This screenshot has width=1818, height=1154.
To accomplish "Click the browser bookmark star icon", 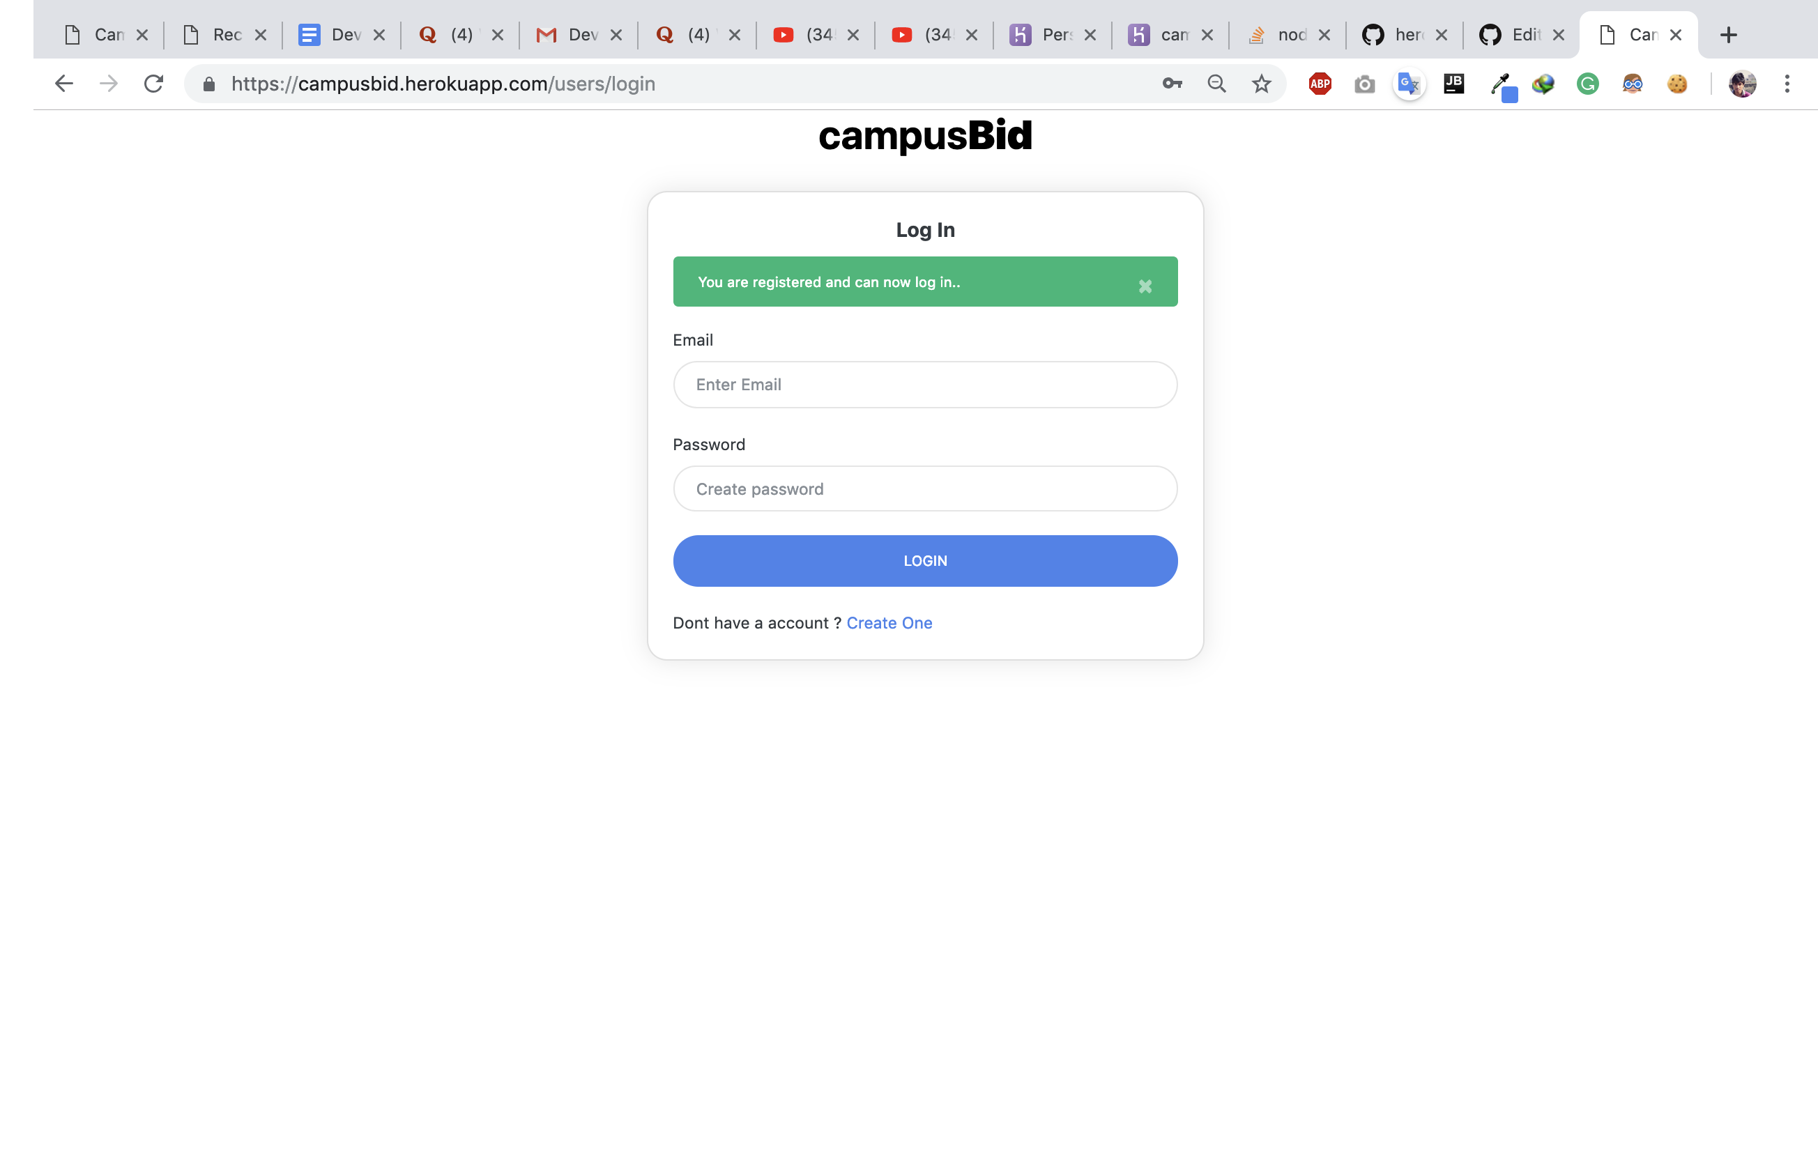I will (1262, 84).
